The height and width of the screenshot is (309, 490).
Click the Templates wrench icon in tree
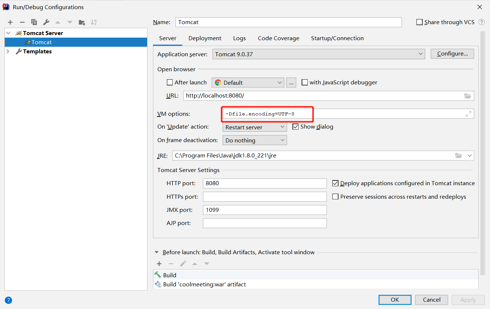[19, 52]
